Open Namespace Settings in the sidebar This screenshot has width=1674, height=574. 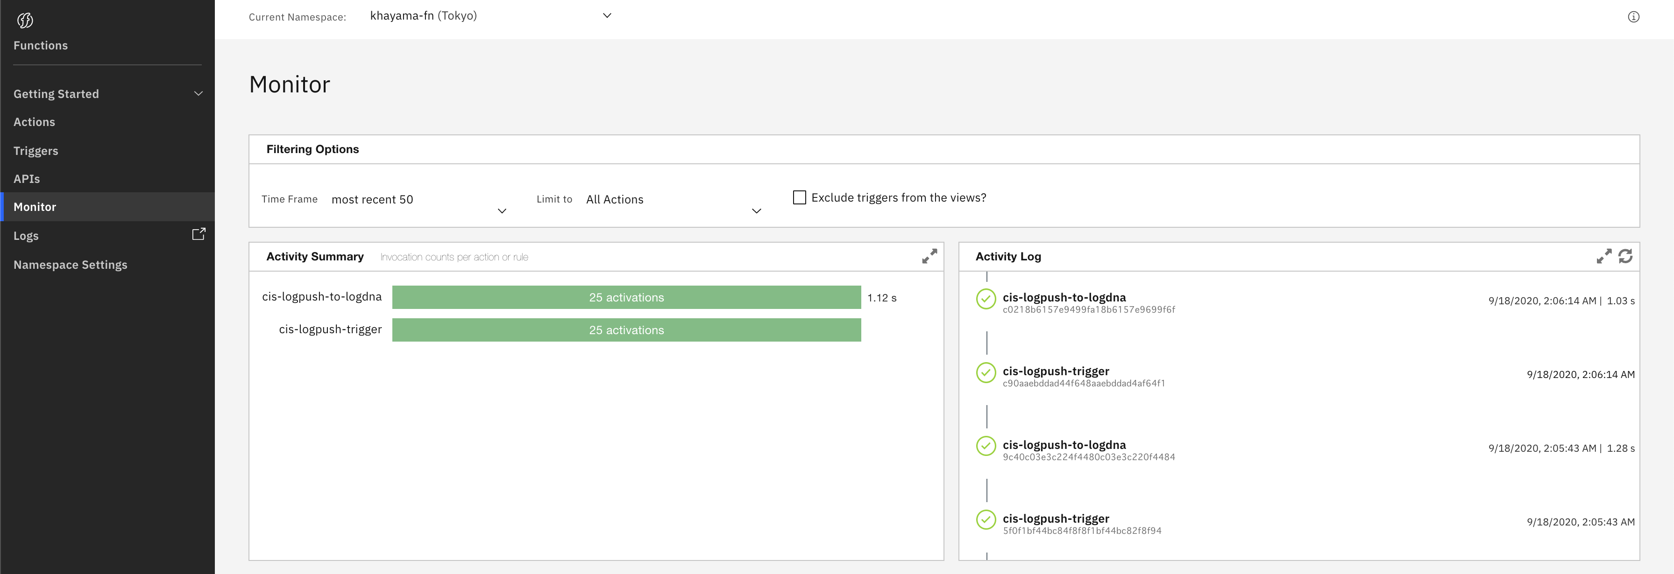[70, 265]
